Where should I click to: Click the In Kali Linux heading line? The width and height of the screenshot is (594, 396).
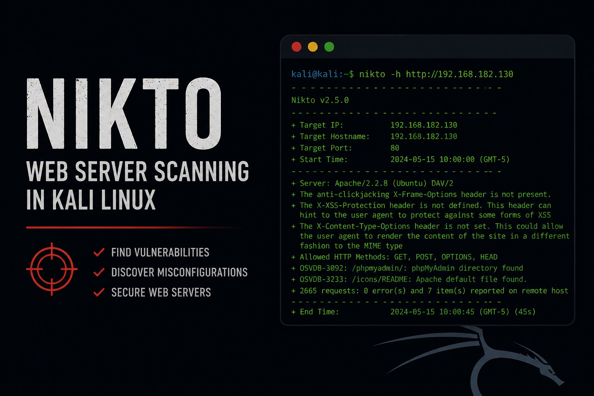pos(91,200)
